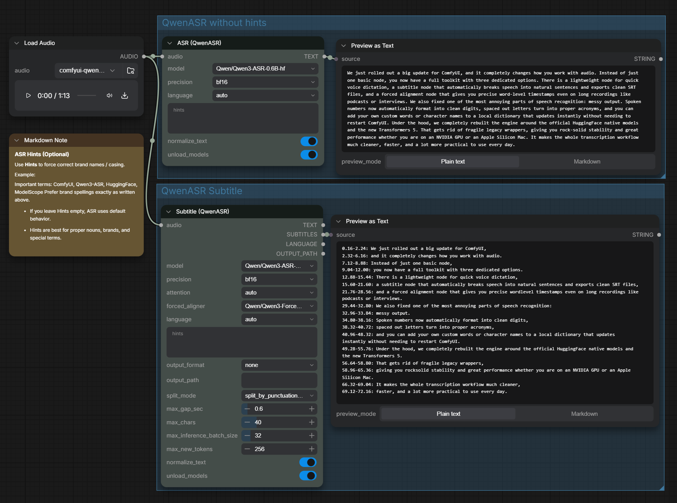
Task: Open the audio file dropdown comfyui-qwen
Action: 87,71
